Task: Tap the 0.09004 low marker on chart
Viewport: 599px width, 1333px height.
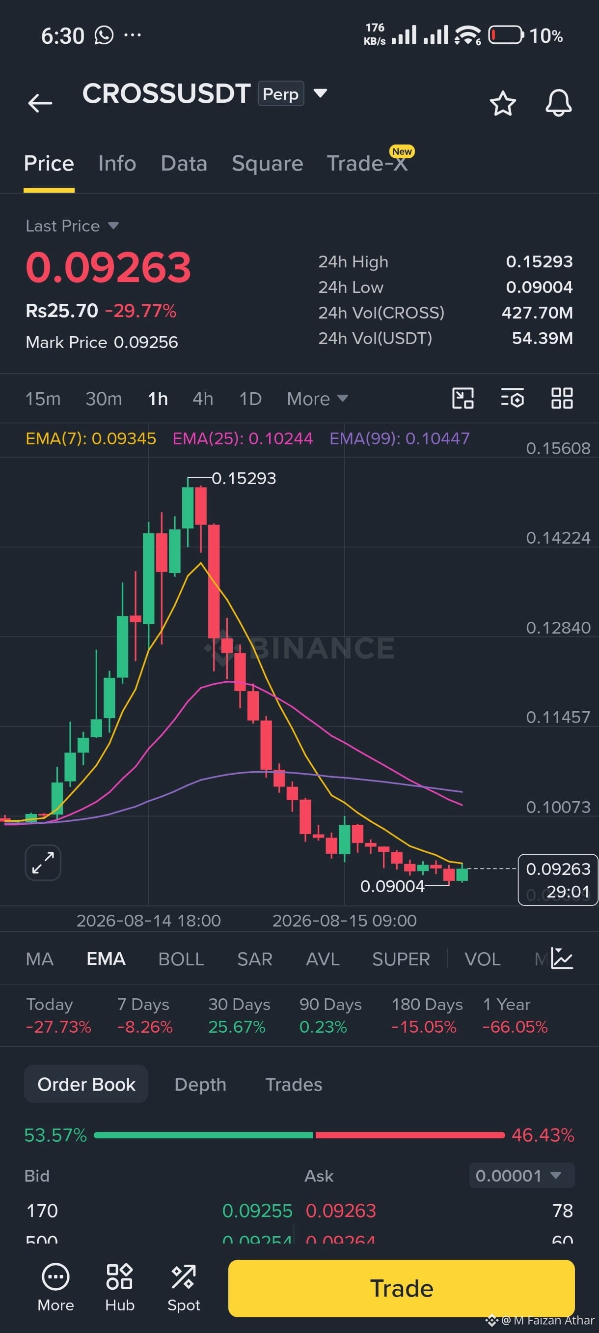Action: pos(392,886)
